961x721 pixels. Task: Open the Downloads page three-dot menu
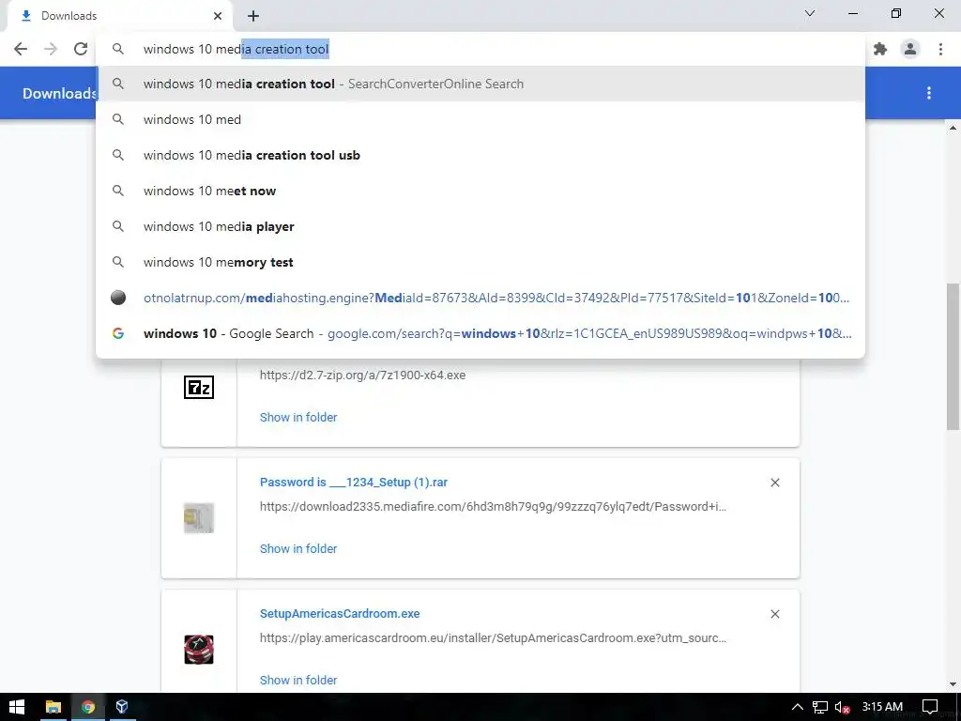click(x=929, y=93)
